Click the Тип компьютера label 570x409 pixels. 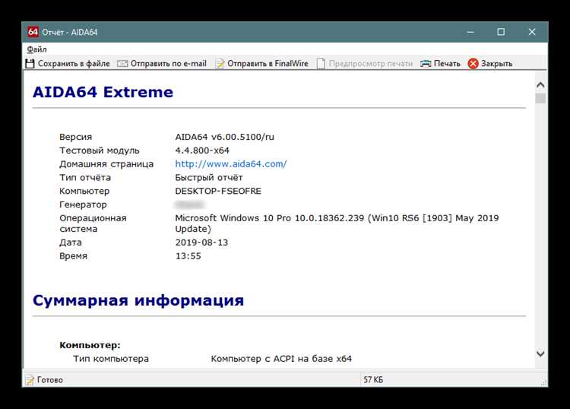coord(111,359)
